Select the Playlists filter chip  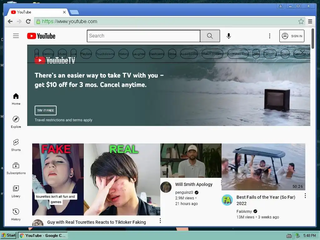86,54
